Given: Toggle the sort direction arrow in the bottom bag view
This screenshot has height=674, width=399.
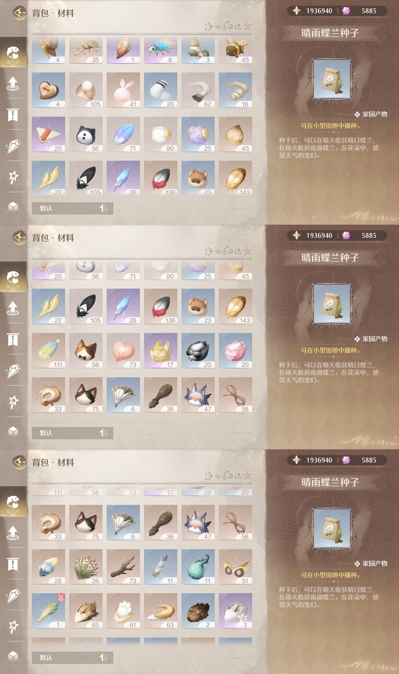Looking at the screenshot, I should [x=103, y=657].
